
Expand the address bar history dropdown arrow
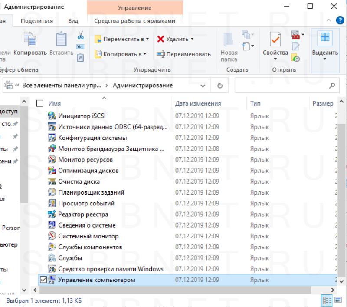click(x=203, y=86)
